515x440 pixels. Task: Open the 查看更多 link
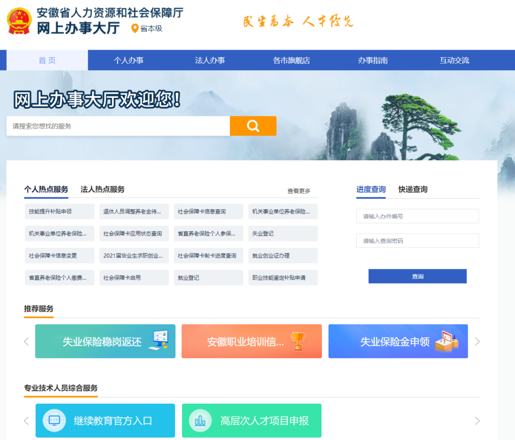coord(299,190)
